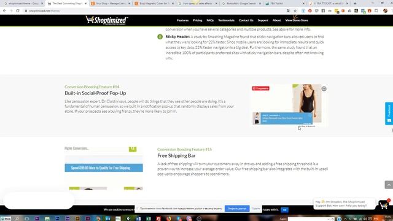Bookmark this page with star icon
This screenshot has height=221, width=393.
point(295,11)
